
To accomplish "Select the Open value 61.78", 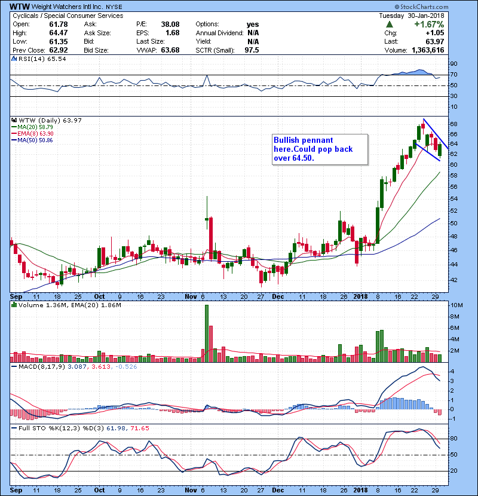I will click(x=58, y=25).
